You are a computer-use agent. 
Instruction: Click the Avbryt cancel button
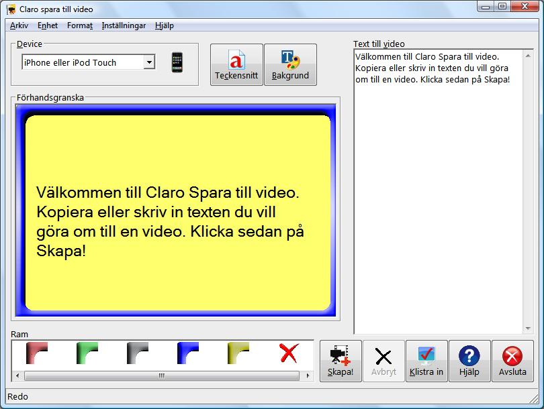(x=383, y=361)
